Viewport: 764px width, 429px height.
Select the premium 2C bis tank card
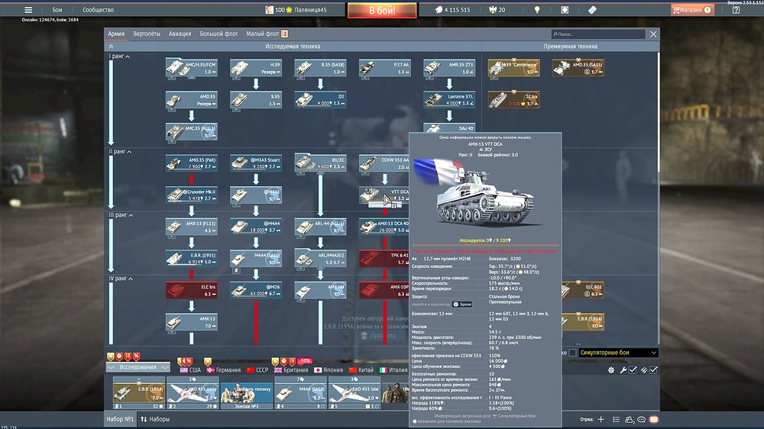[513, 100]
